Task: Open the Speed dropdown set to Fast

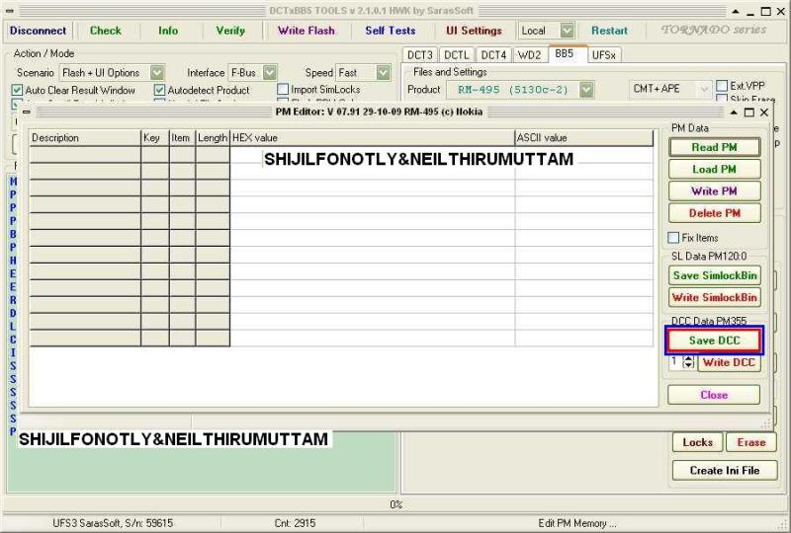Action: point(384,72)
